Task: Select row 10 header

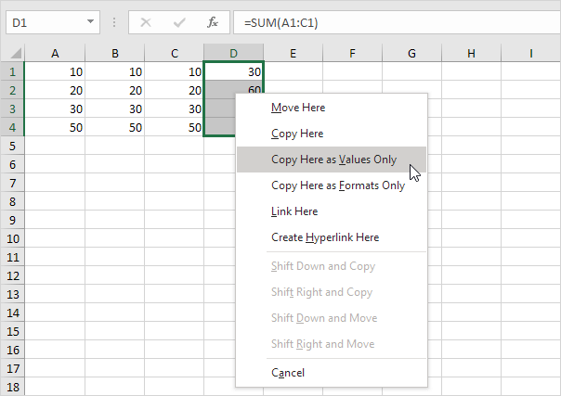Action: pos(12,239)
